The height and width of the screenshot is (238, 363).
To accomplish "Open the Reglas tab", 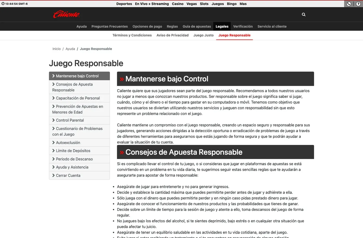I will click(x=172, y=26).
